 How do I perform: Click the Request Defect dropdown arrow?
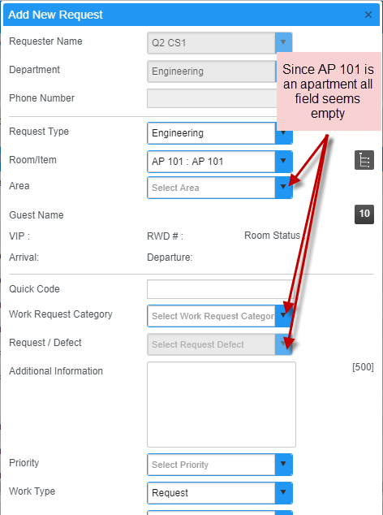[283, 344]
